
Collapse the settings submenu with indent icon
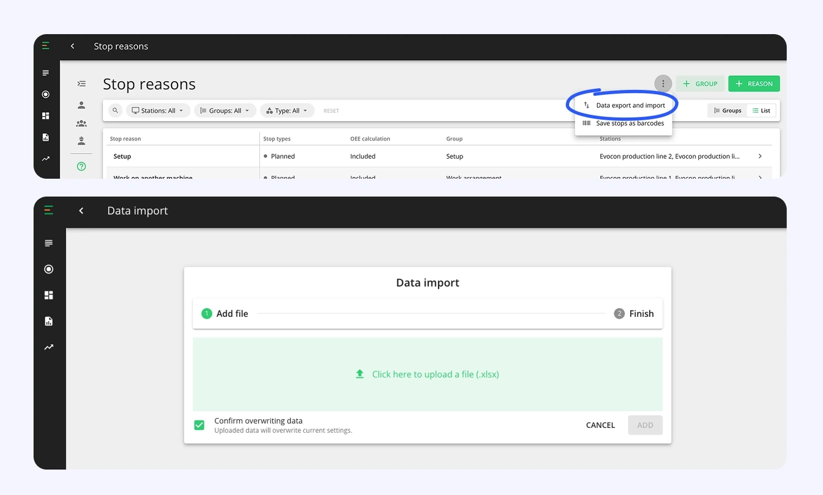(x=82, y=84)
